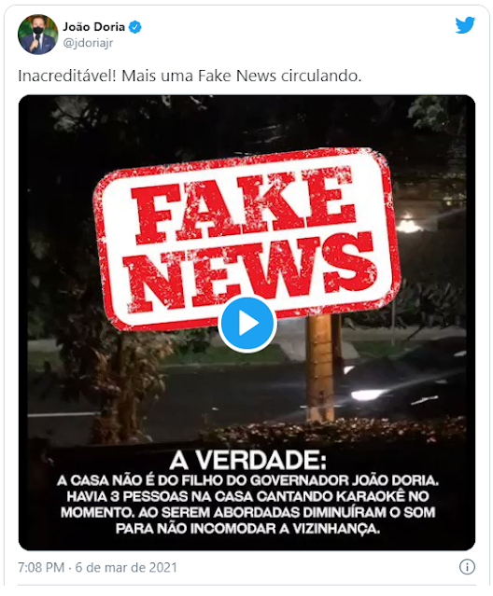Click caption line about Governador João Doria
This screenshot has width=493, height=596.
click(247, 481)
